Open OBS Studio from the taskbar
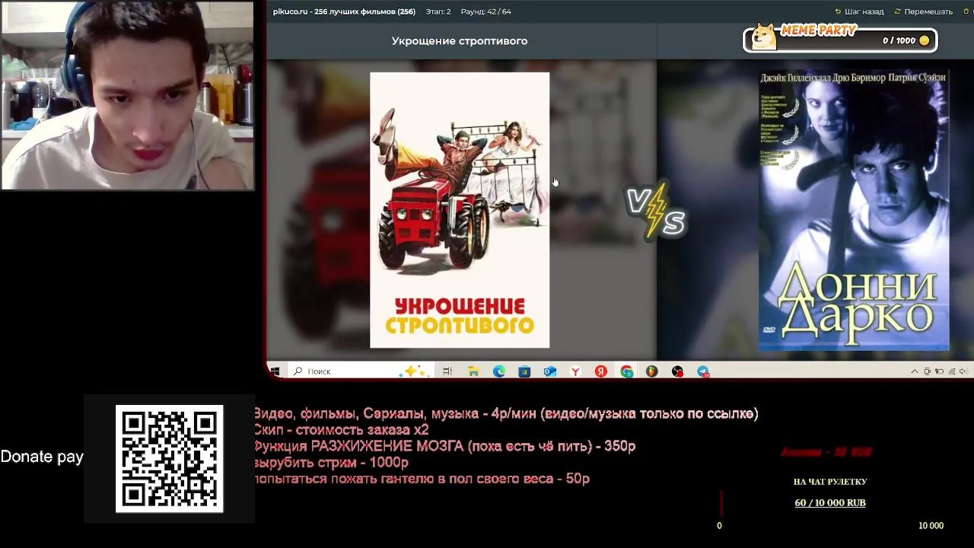The height and width of the screenshot is (548, 974). click(678, 371)
